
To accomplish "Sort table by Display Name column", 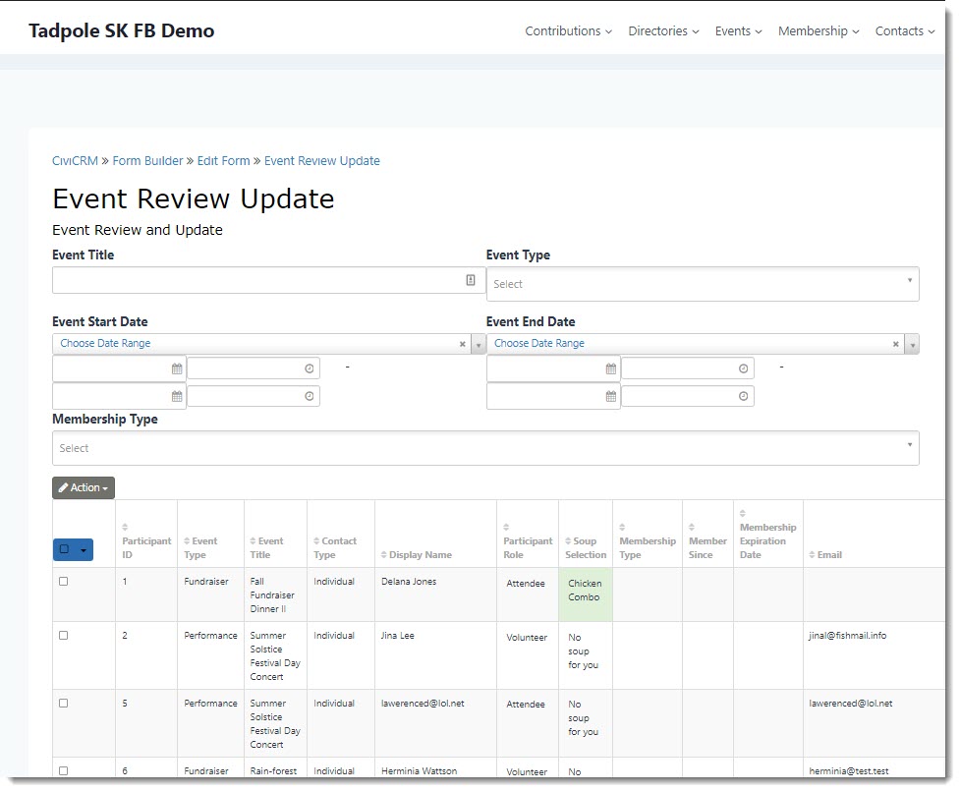I will (417, 554).
